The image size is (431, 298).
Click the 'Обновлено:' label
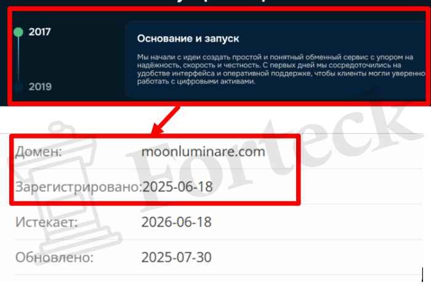(x=54, y=257)
